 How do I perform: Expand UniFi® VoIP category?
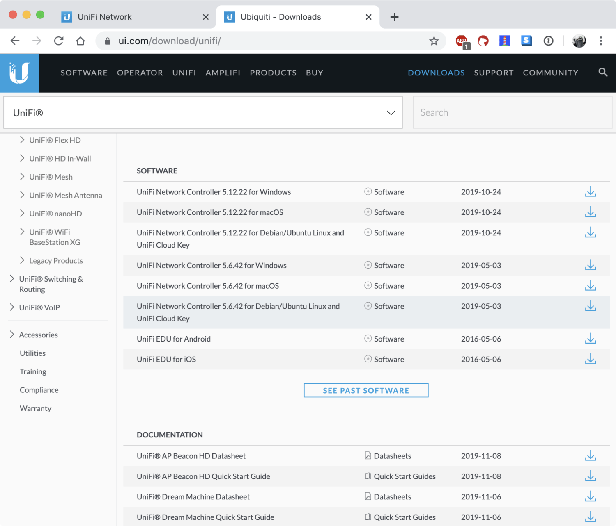[x=12, y=307]
